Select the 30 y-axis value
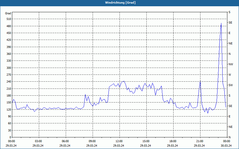 pyautogui.click(x=10, y=131)
